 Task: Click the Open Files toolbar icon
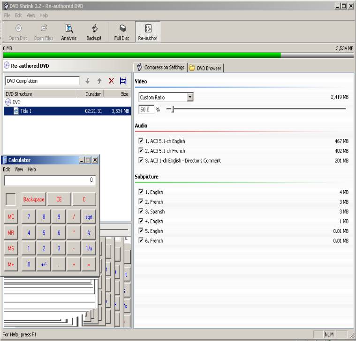pyautogui.click(x=44, y=32)
